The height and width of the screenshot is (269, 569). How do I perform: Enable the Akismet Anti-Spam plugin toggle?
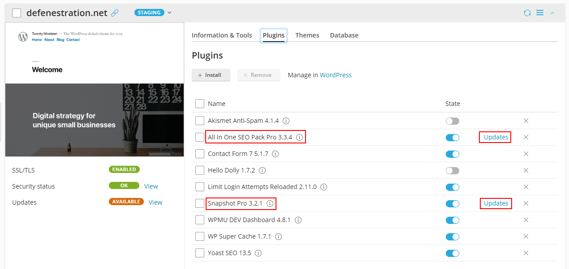453,121
